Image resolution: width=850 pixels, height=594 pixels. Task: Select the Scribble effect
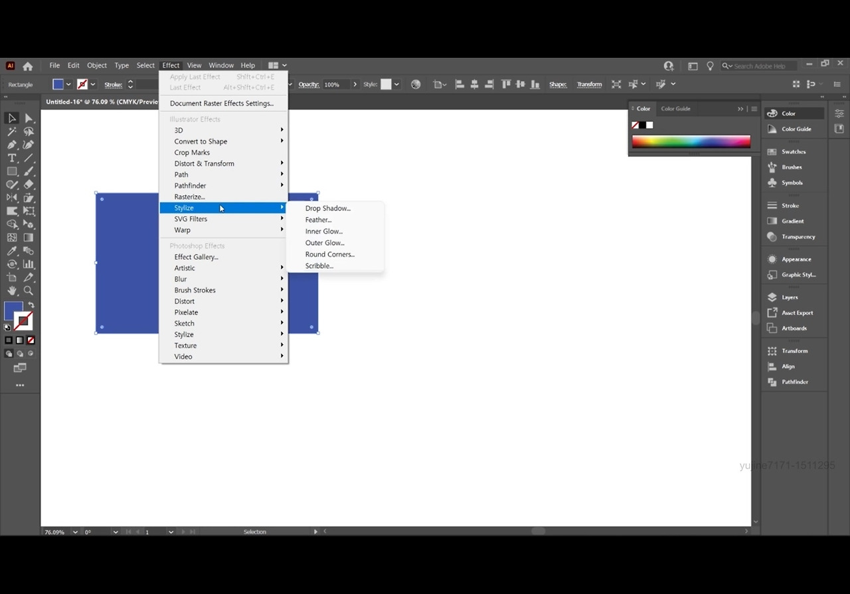pyautogui.click(x=319, y=266)
